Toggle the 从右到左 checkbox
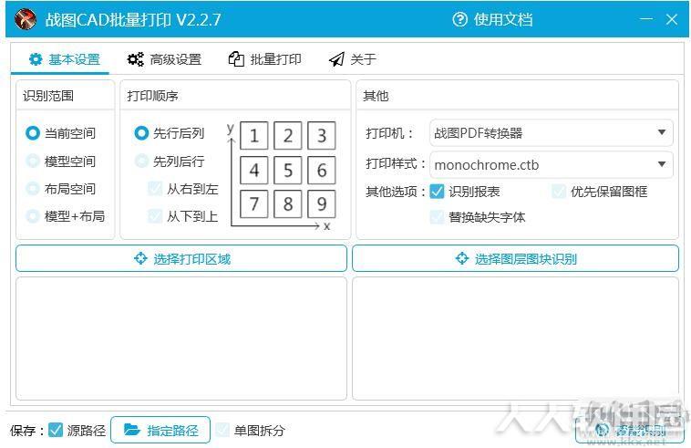 [x=155, y=189]
